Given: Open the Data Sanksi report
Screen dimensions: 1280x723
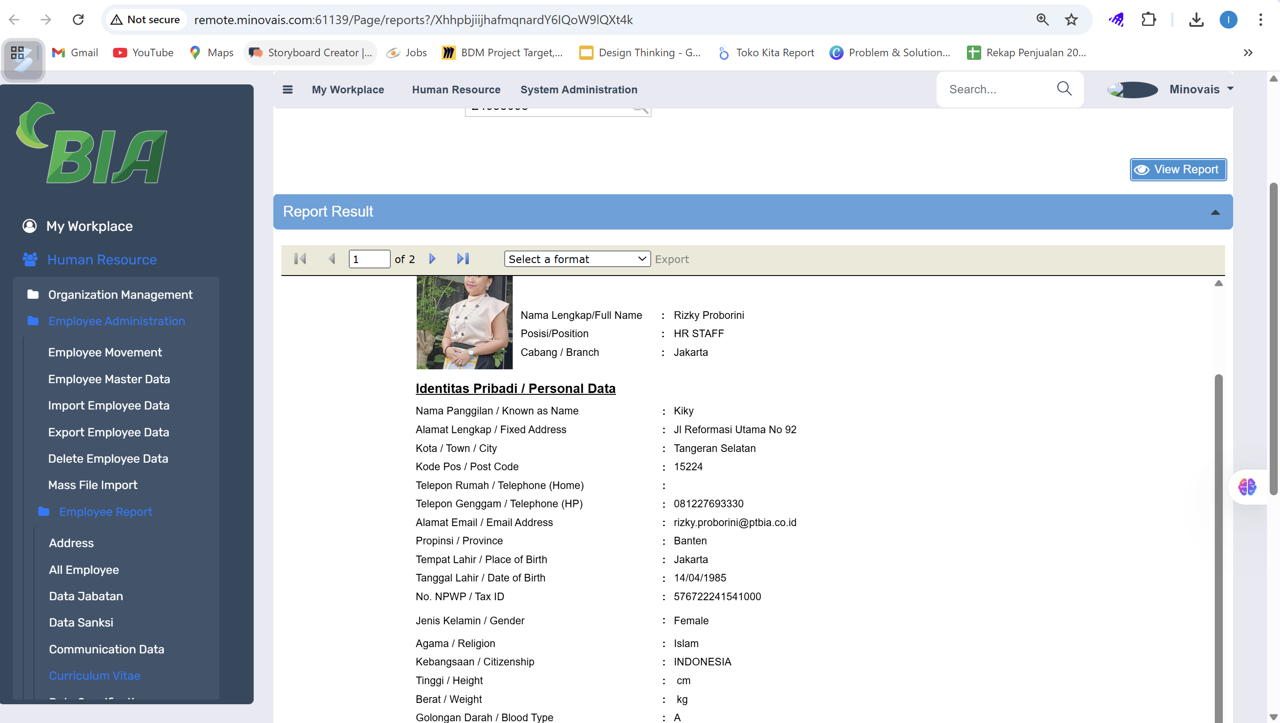Looking at the screenshot, I should 81,623.
